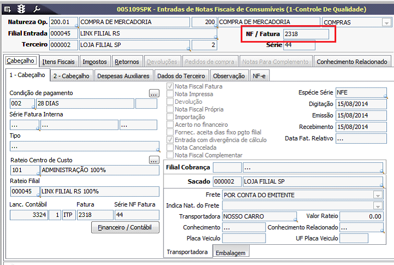Check the Nota Cancelada checkbox
The height and width of the screenshot is (265, 394).
pos(170,148)
